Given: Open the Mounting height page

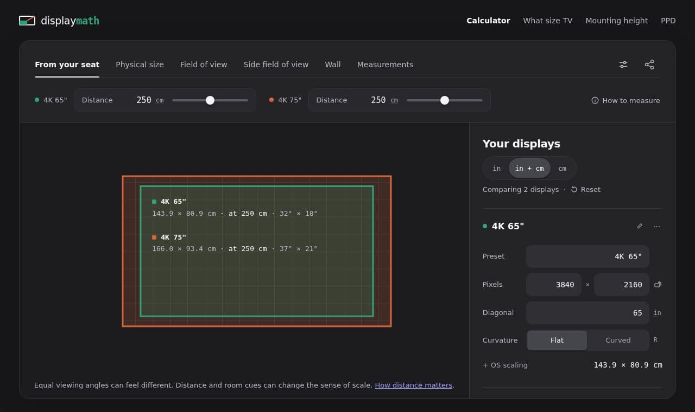Looking at the screenshot, I should (x=616, y=21).
